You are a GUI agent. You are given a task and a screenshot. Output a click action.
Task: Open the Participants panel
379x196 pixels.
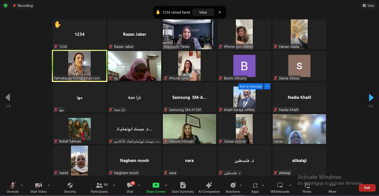click(99, 185)
